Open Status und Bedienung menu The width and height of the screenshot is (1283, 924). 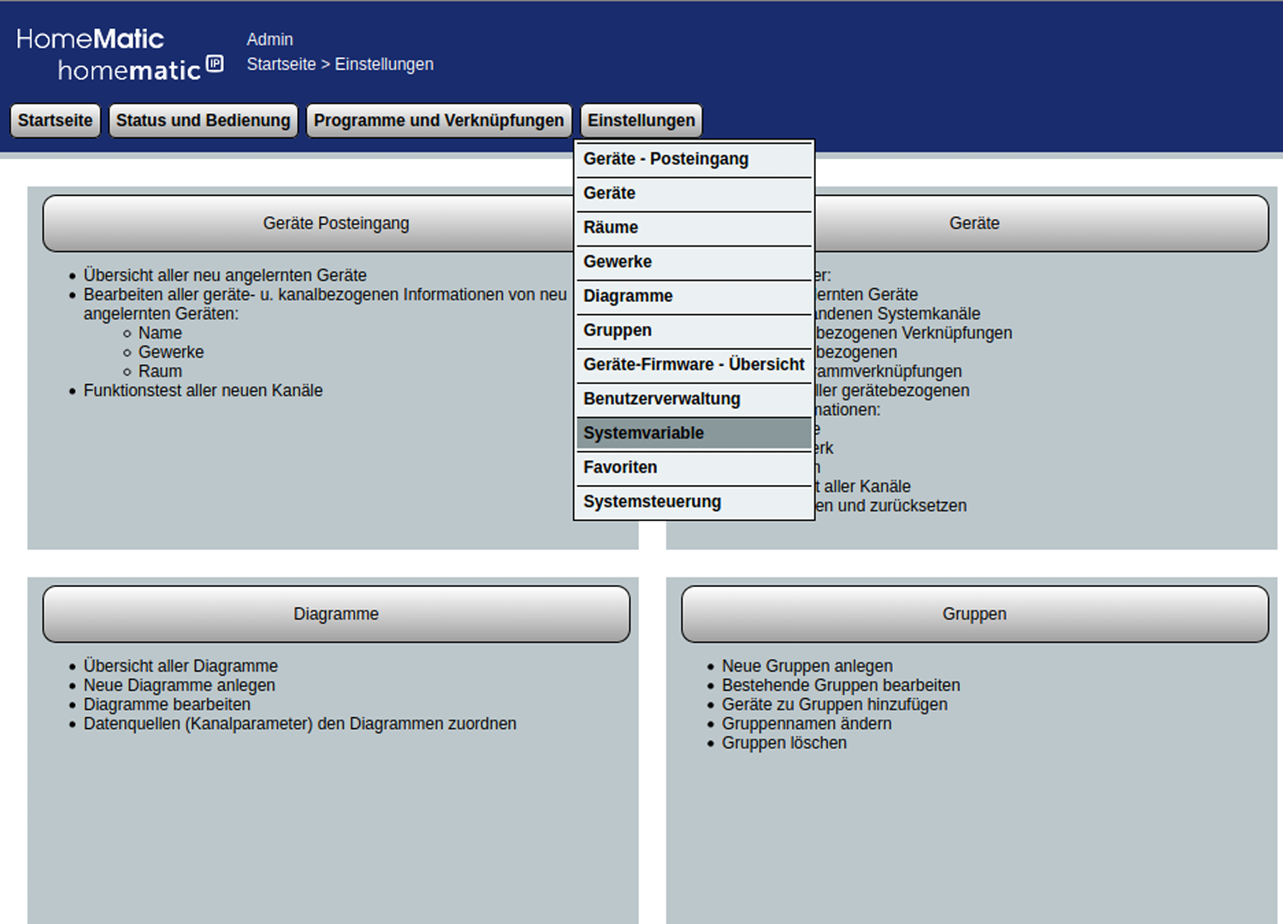coord(204,121)
